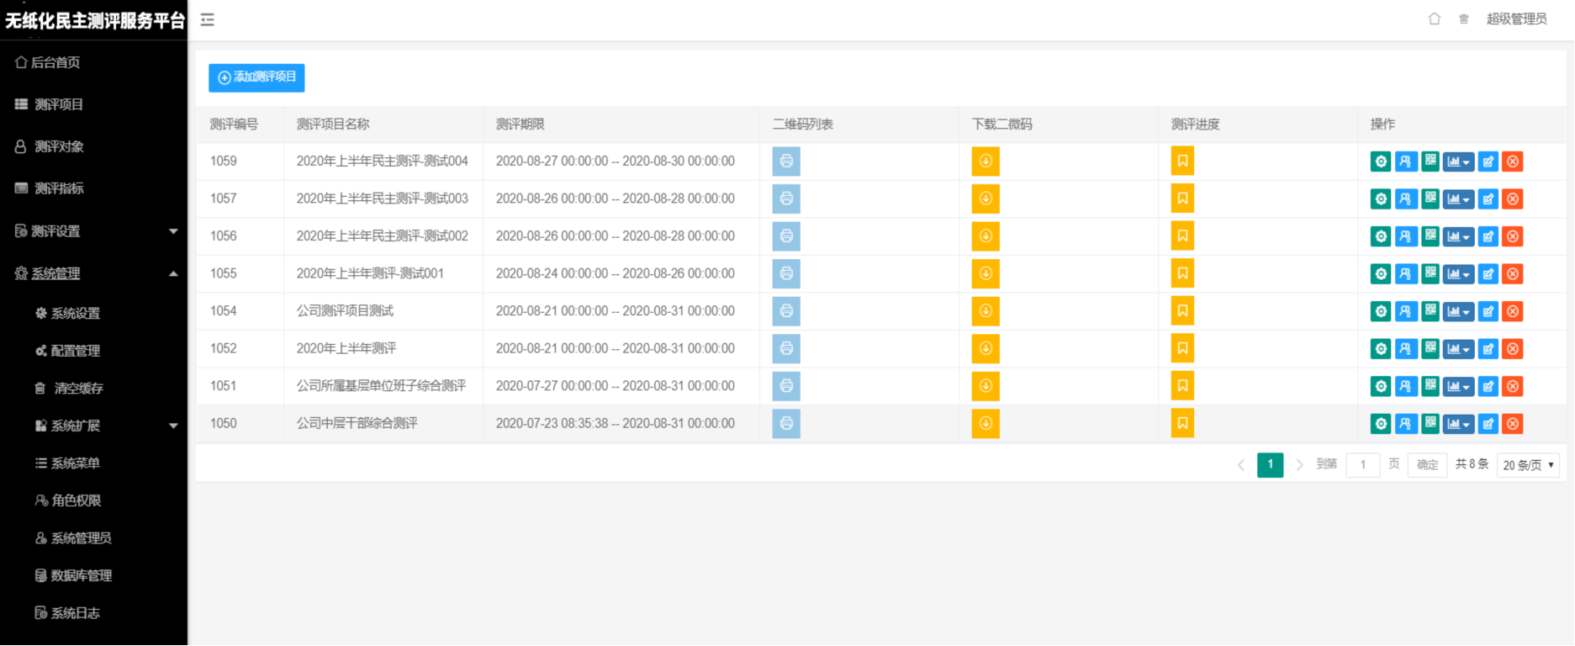View evaluation progress bookmark for project 1054
Screen dimensions: 1575x646
1182,311
